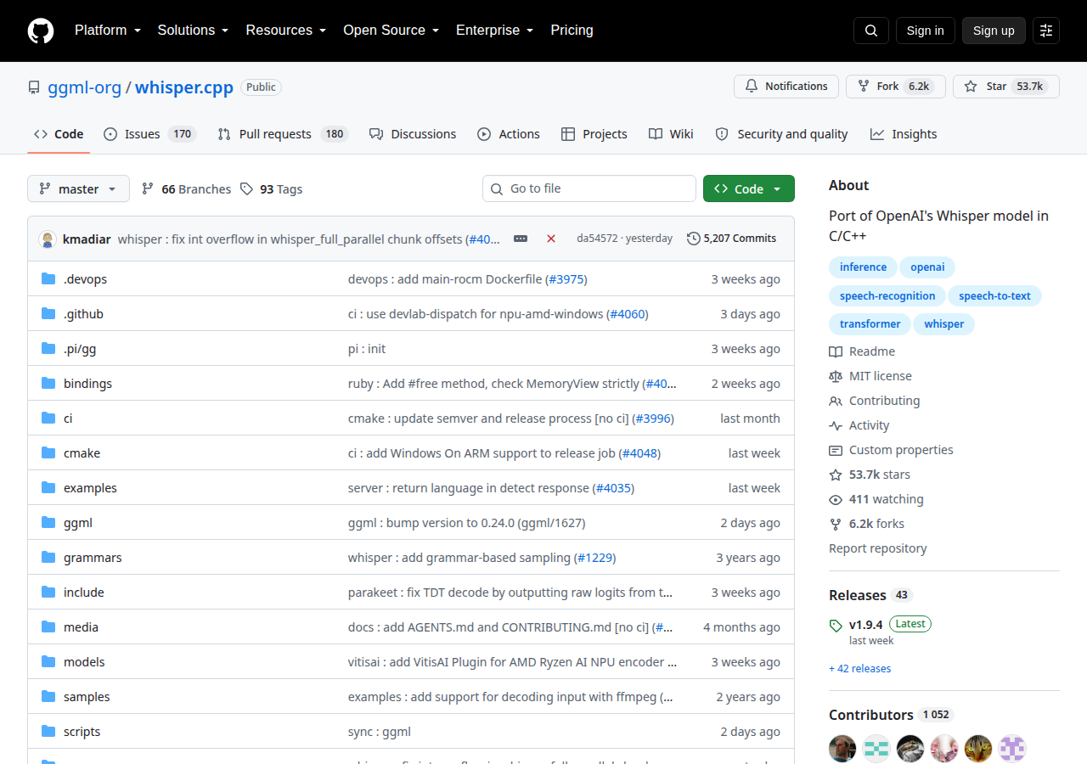Open appearance settings icon in header

1046,31
